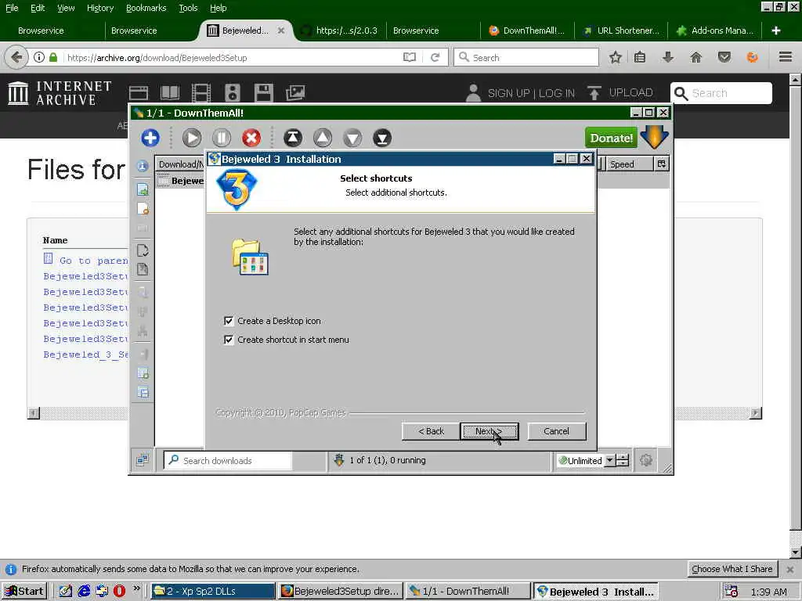Image resolution: width=802 pixels, height=601 pixels.
Task: Resume downloads with the play icon
Action: tap(192, 138)
